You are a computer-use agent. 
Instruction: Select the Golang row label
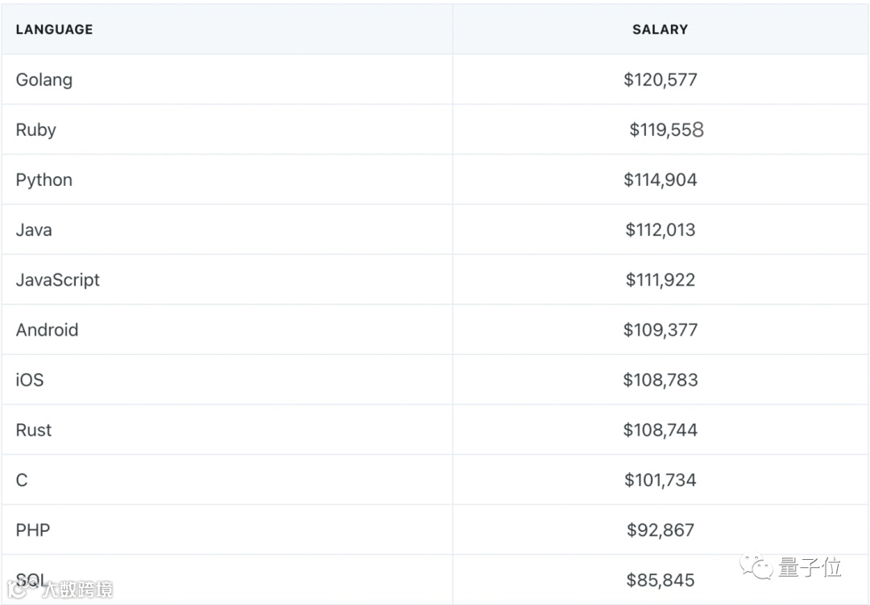point(44,80)
